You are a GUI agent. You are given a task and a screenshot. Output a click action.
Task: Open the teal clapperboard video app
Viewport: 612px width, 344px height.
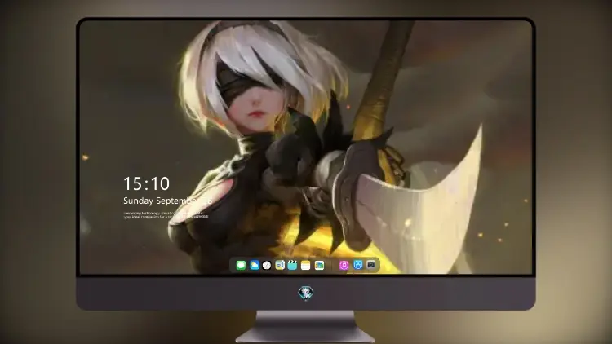pyautogui.click(x=292, y=265)
